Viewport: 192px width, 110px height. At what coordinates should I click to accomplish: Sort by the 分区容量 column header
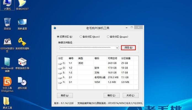coord(127,58)
